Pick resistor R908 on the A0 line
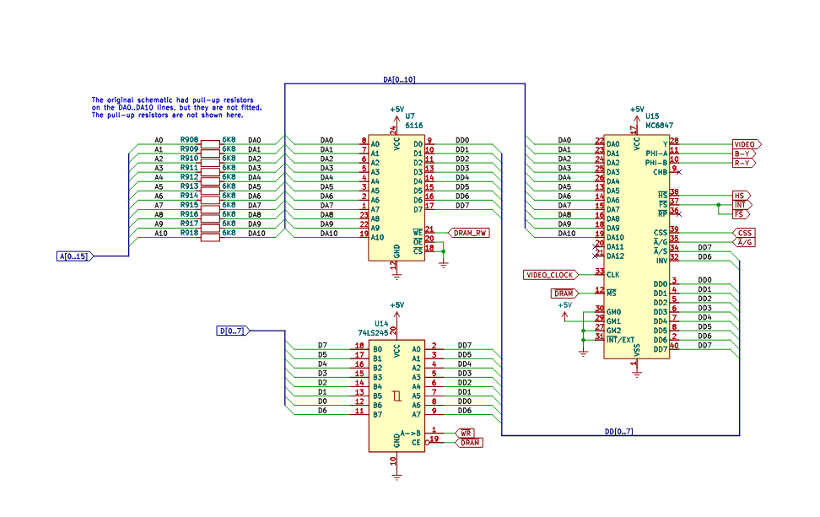 (210, 140)
